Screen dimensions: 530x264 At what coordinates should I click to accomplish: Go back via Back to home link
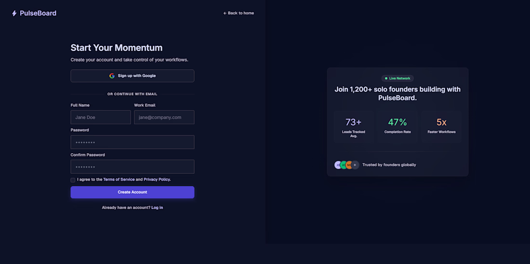[x=238, y=13]
